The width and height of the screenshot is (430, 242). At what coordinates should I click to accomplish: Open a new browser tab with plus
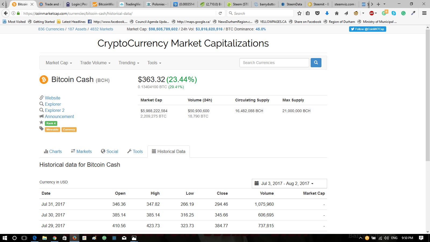click(378, 4)
